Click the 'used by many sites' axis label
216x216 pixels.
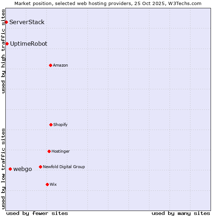pyautogui.click(x=181, y=213)
